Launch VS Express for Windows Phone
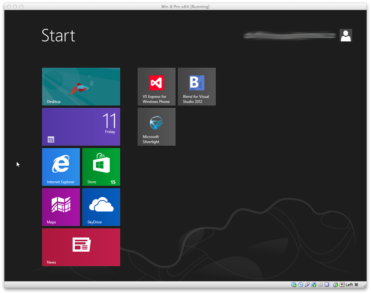Image resolution: width=371 pixels, height=294 pixels. (156, 86)
